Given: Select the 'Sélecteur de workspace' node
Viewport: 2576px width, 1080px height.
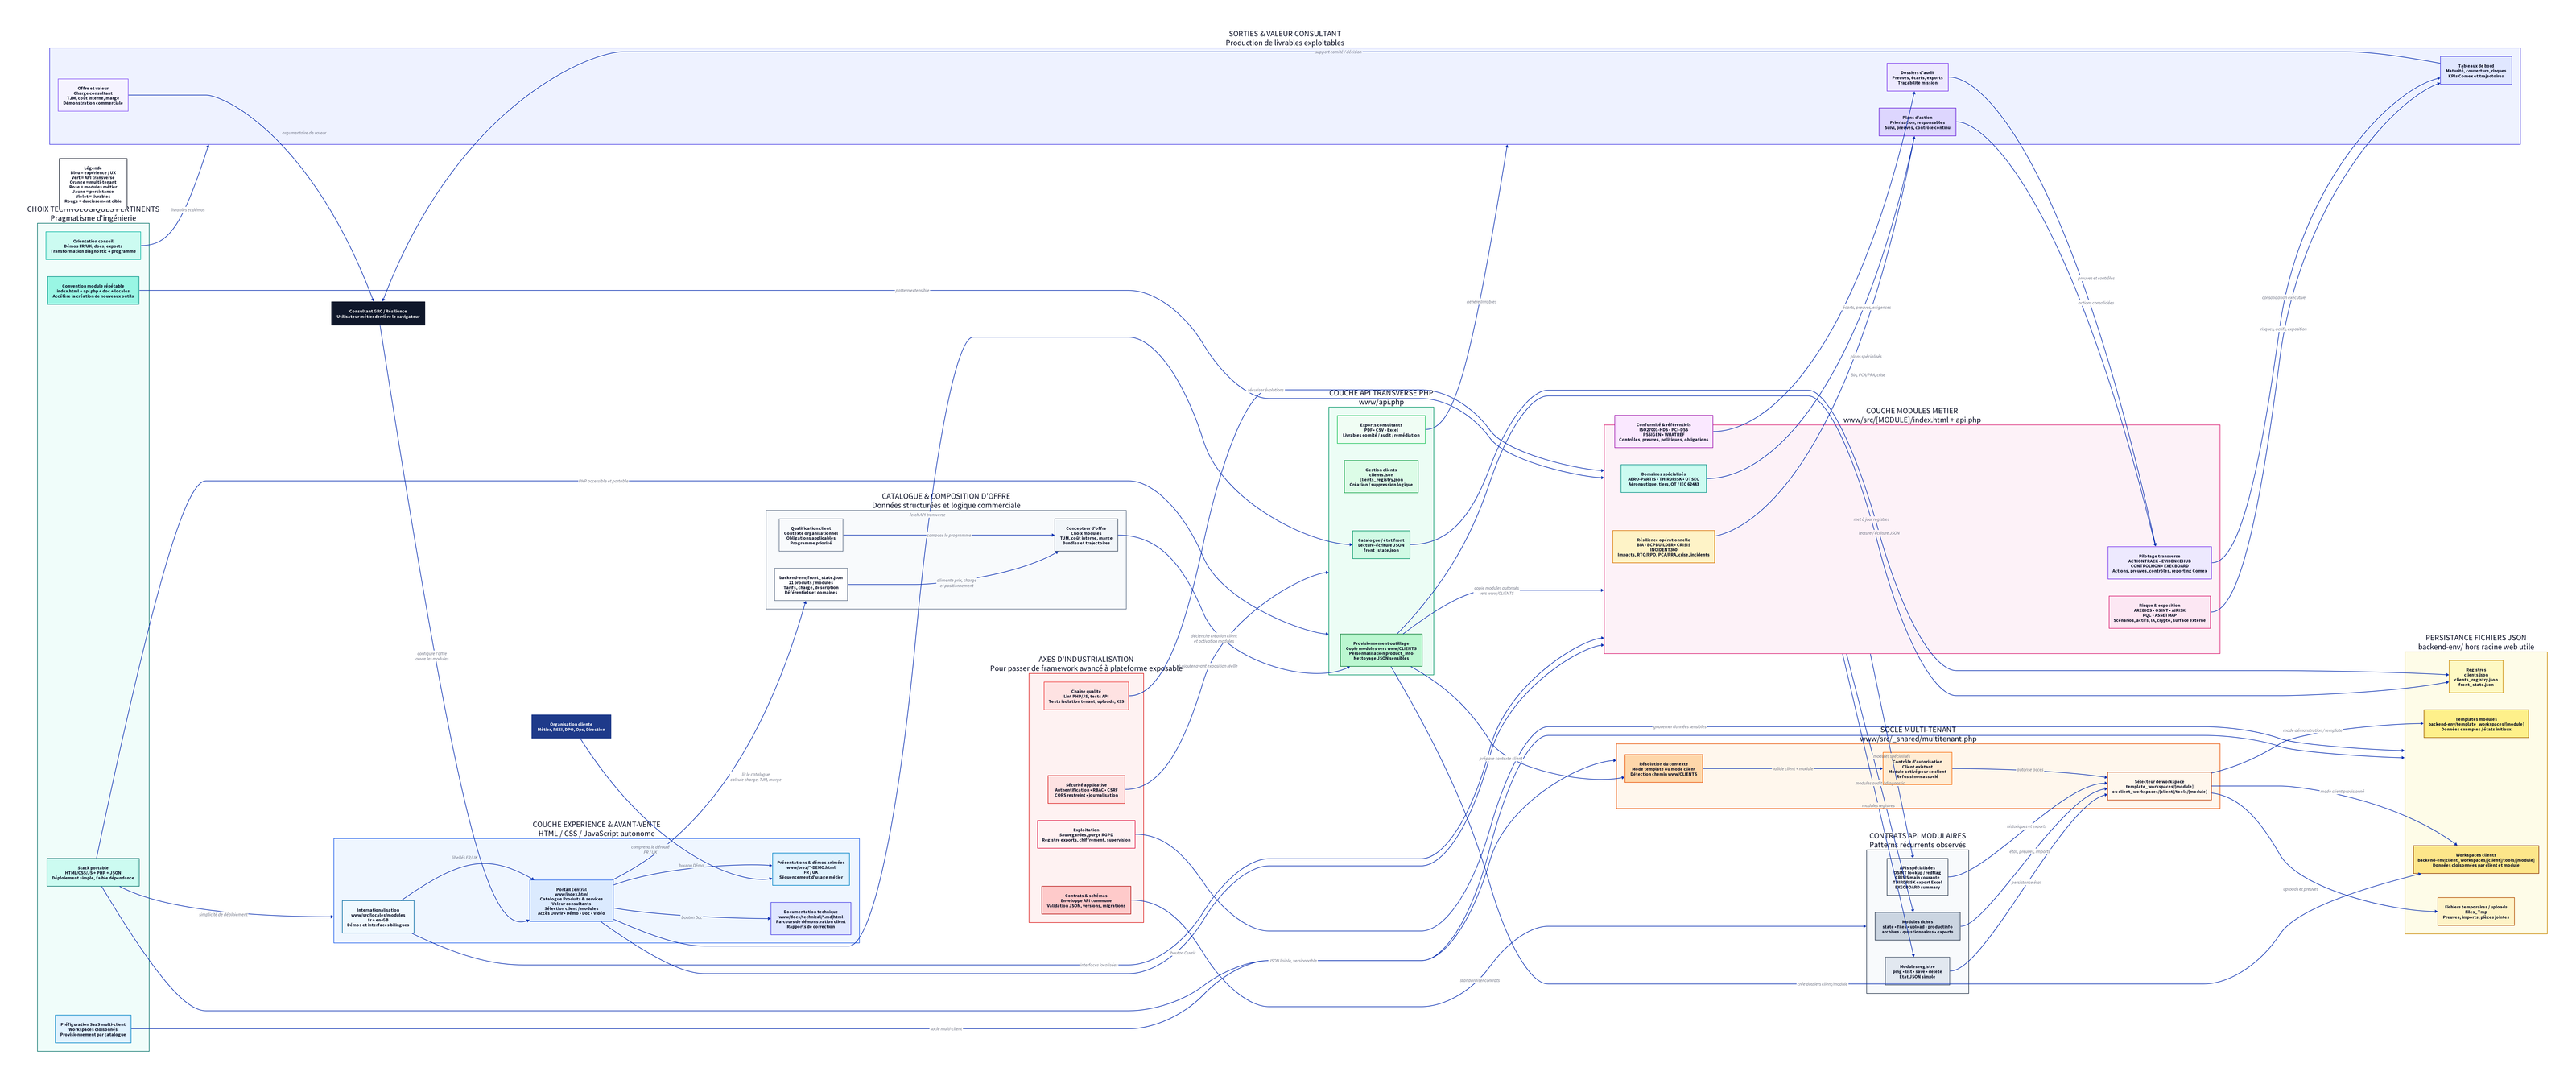Looking at the screenshot, I should click(x=2159, y=787).
